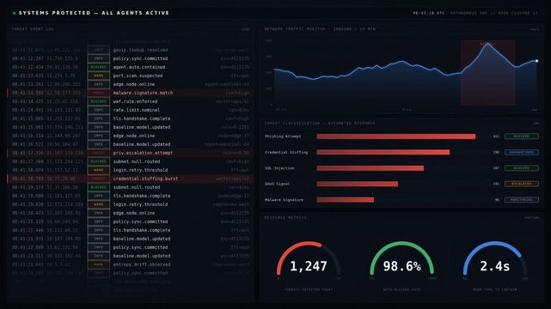Click MONITORING tag for Malware Signature
The width and height of the screenshot is (551, 309).
pos(522,200)
